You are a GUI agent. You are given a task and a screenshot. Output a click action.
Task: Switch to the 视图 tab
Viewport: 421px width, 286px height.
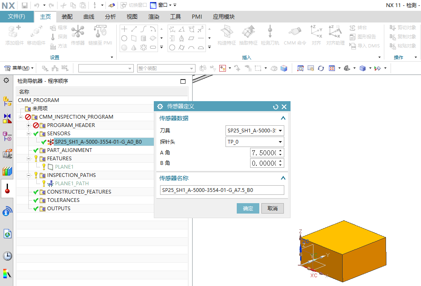coord(132,17)
